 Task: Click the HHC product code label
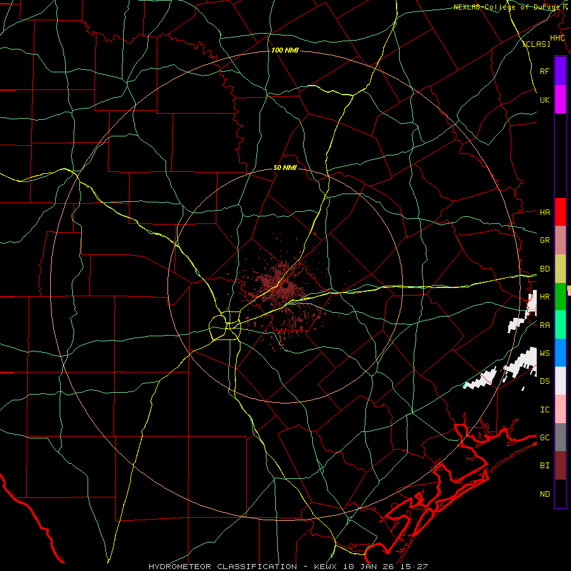click(x=557, y=38)
